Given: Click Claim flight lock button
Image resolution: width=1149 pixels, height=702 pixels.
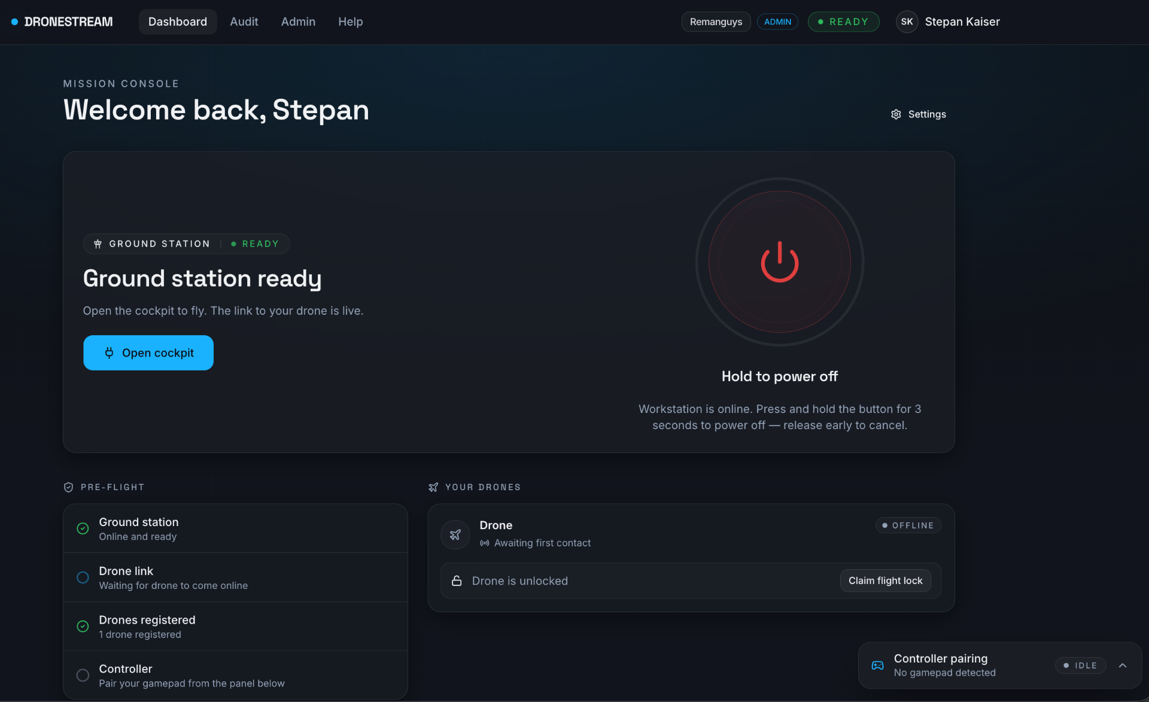Looking at the screenshot, I should click(x=885, y=581).
